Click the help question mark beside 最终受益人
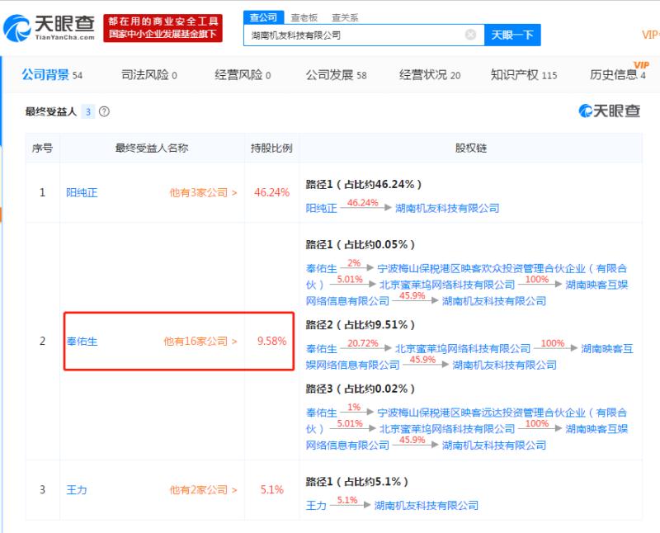Screen dimensions: 660x533 (x=104, y=111)
